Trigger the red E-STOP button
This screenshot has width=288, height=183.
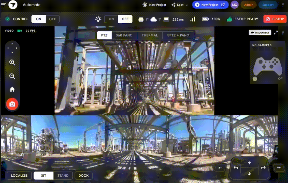[x=275, y=19]
